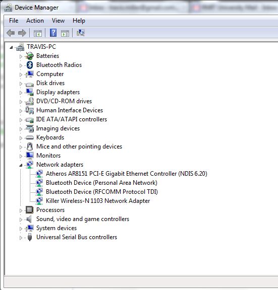Click the Batteries category icon

(30, 56)
